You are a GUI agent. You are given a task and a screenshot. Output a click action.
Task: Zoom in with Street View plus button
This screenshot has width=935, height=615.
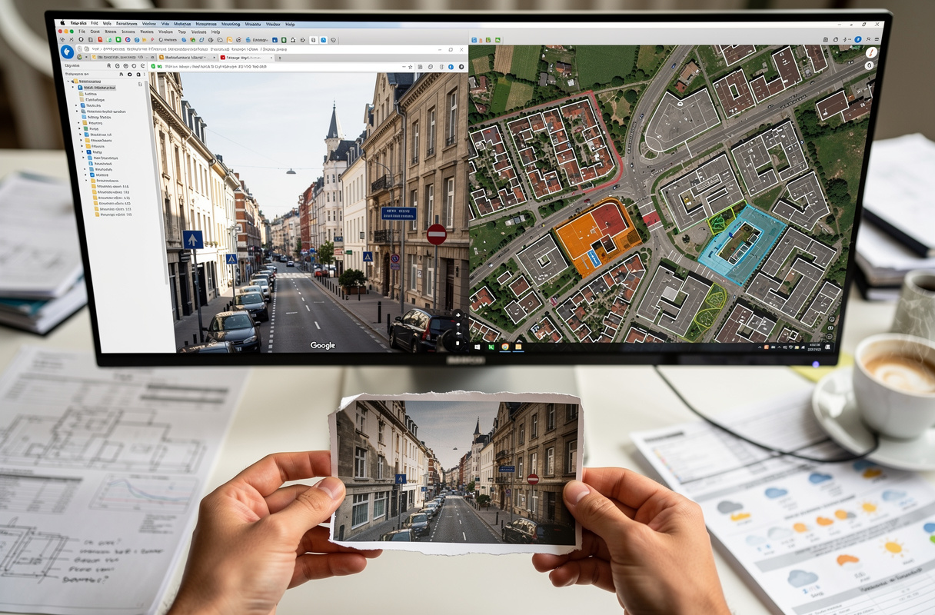(458, 314)
